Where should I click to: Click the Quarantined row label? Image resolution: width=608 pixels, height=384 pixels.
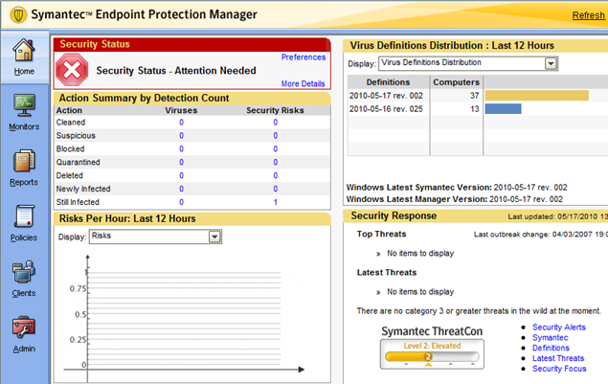(78, 162)
